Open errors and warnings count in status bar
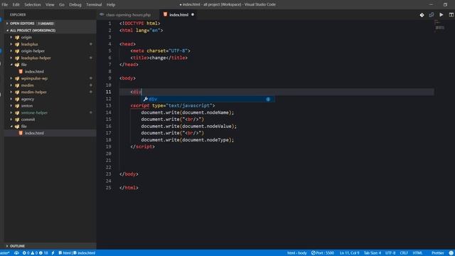This screenshot has width=455, height=256. [x=35, y=253]
